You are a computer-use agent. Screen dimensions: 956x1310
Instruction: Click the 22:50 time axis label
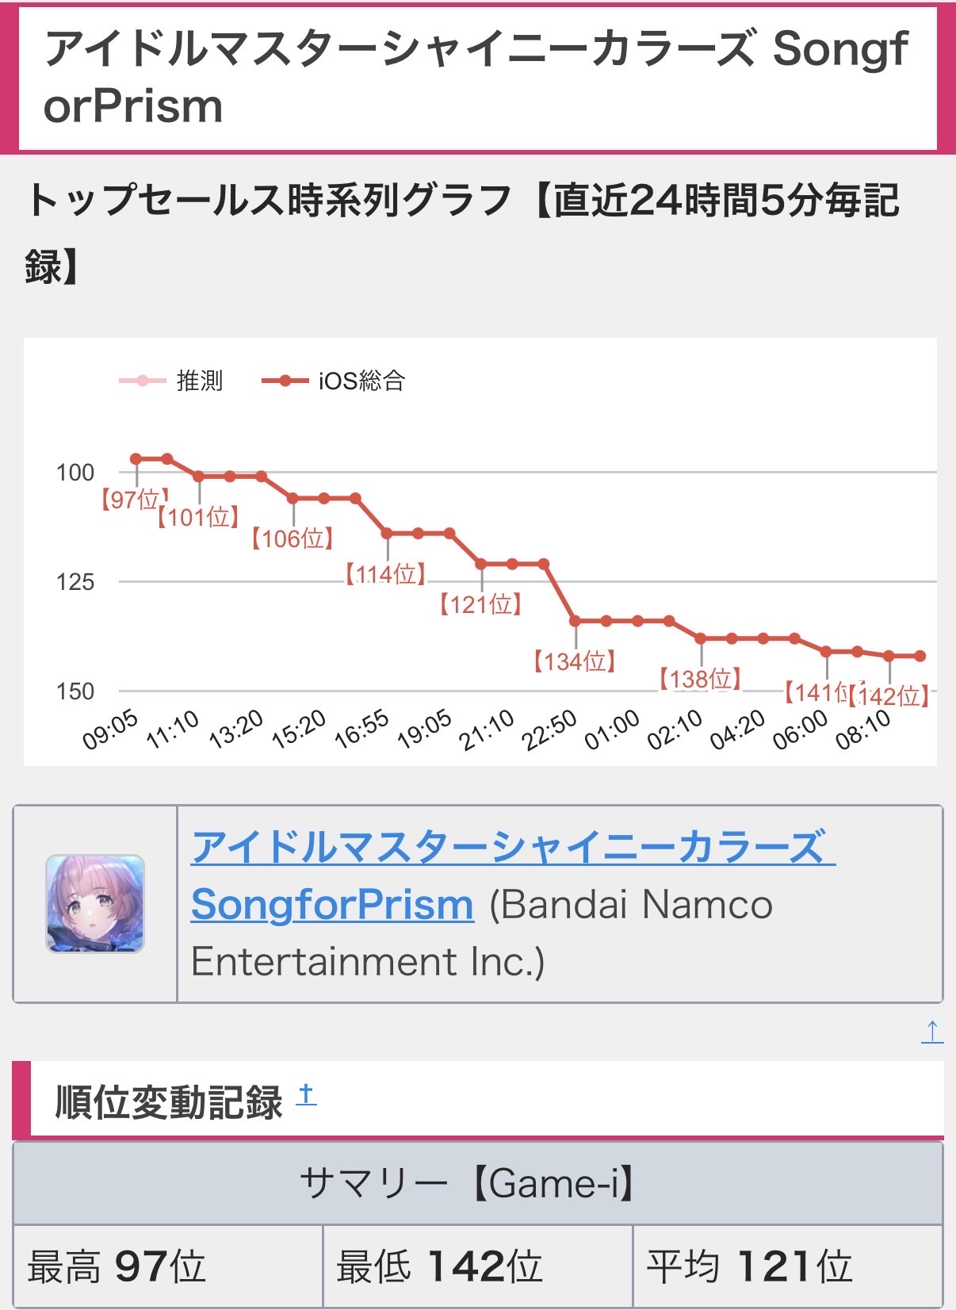tap(549, 730)
